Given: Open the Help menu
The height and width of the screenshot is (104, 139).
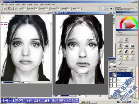Looking at the screenshot, I should click(x=53, y=4).
